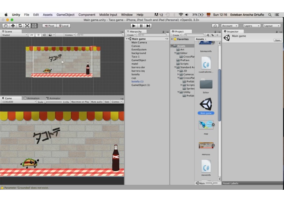Toggle scene effects image icon

pyautogui.click(x=50, y=35)
